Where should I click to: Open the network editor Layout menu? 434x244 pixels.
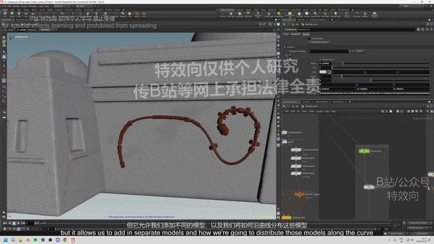coord(319,111)
